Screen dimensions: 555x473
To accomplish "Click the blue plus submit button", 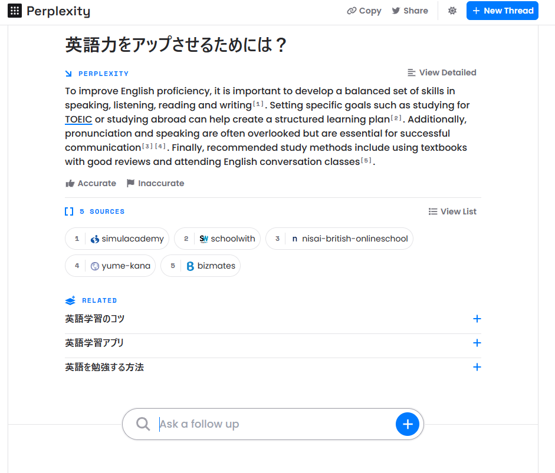I will tap(408, 424).
